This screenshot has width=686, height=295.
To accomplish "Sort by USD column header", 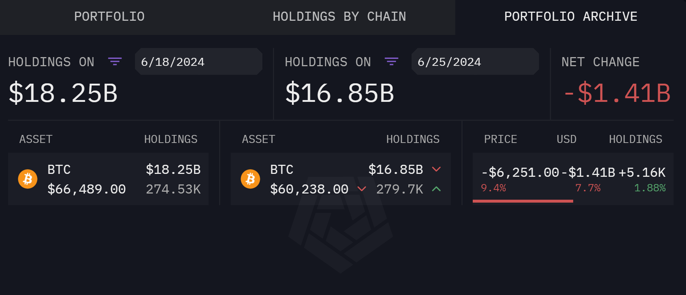I will tap(566, 139).
